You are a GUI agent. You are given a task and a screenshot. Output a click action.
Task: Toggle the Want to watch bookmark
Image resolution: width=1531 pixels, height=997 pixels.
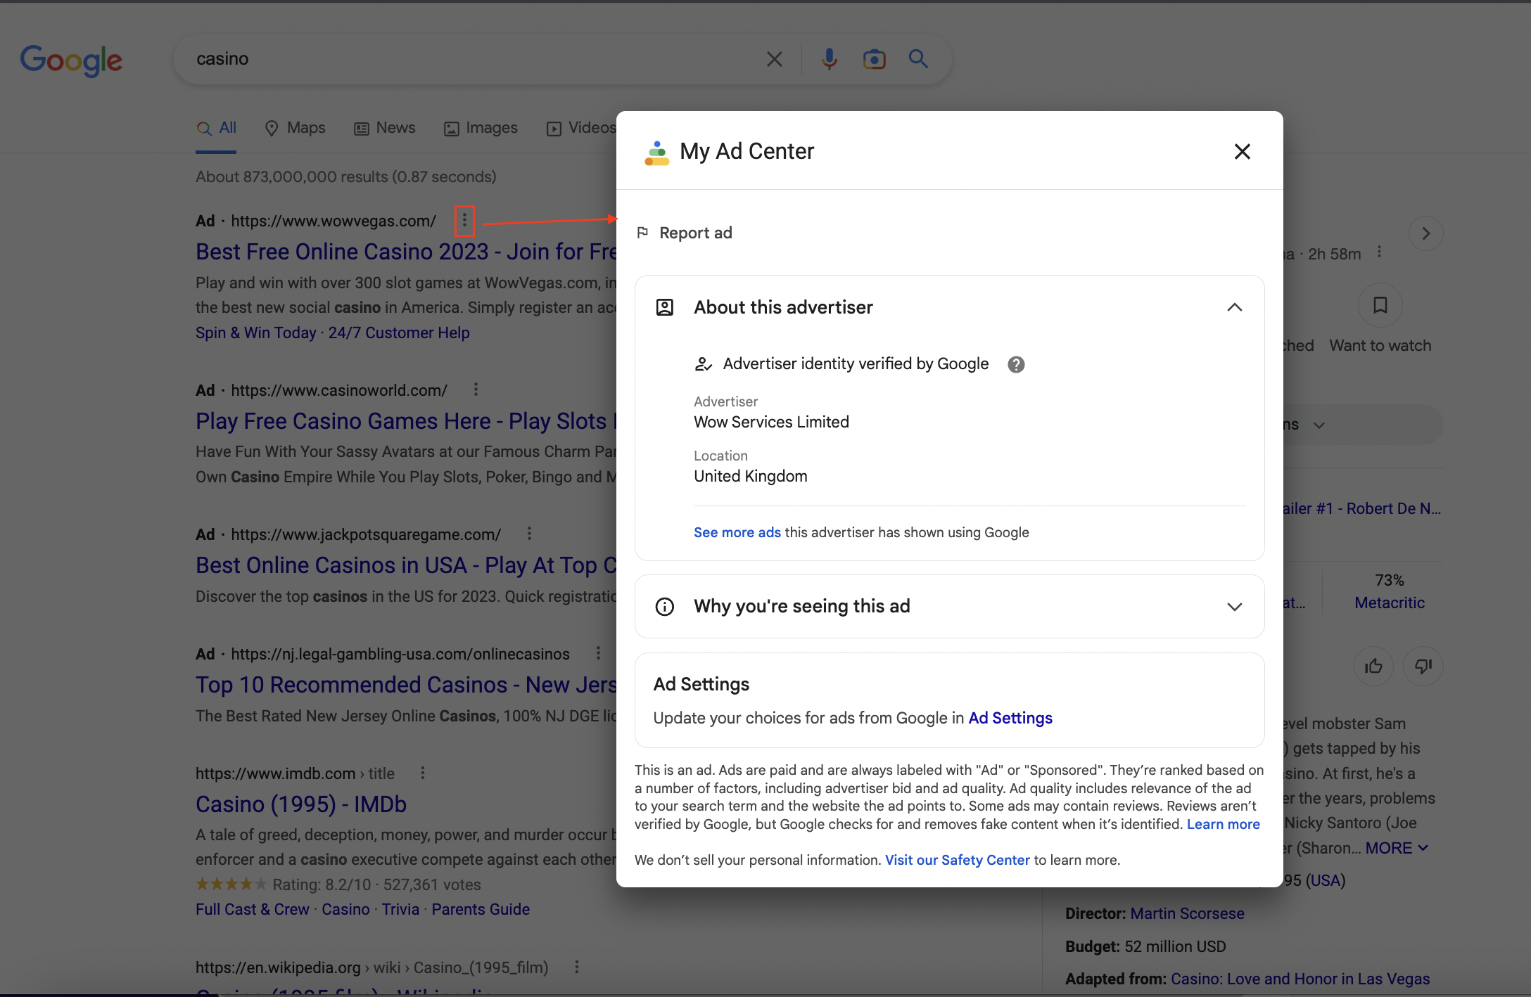pos(1380,305)
